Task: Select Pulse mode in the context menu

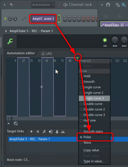Action: (x=94, y=137)
